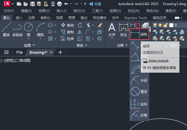Open the Arc tool dropdown arrow
Screen dimensions: 187x130
[x=41, y=39]
